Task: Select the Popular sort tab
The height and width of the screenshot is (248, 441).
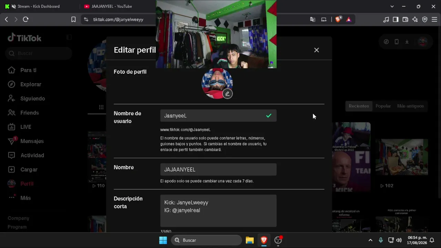Action: coord(383,106)
